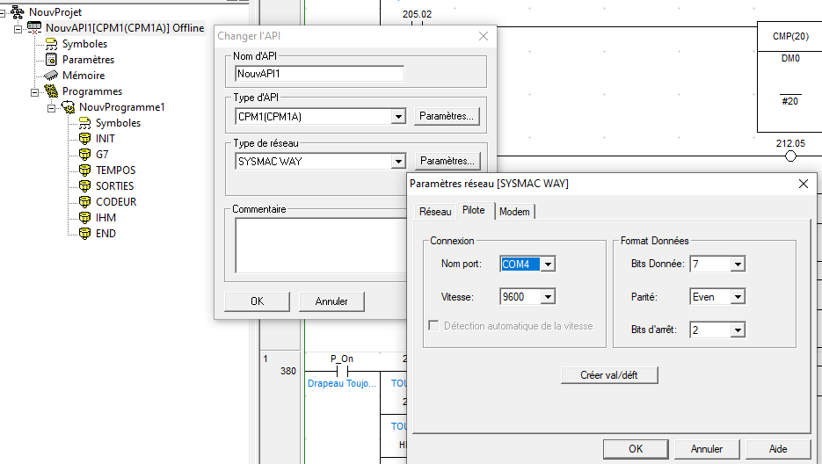Click Paramètres button next to Type de réseau
This screenshot has width=822, height=464.
447,161
